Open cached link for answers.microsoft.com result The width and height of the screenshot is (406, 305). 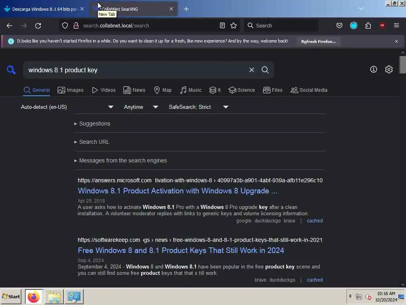tap(314, 221)
